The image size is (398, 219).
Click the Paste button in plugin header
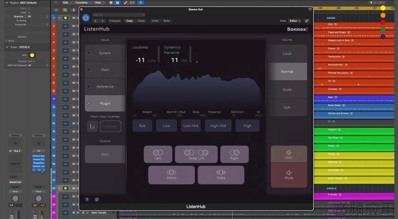point(142,21)
